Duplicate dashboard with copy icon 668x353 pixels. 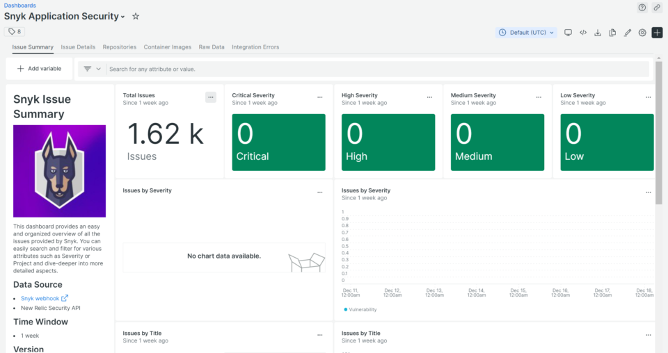click(x=612, y=33)
